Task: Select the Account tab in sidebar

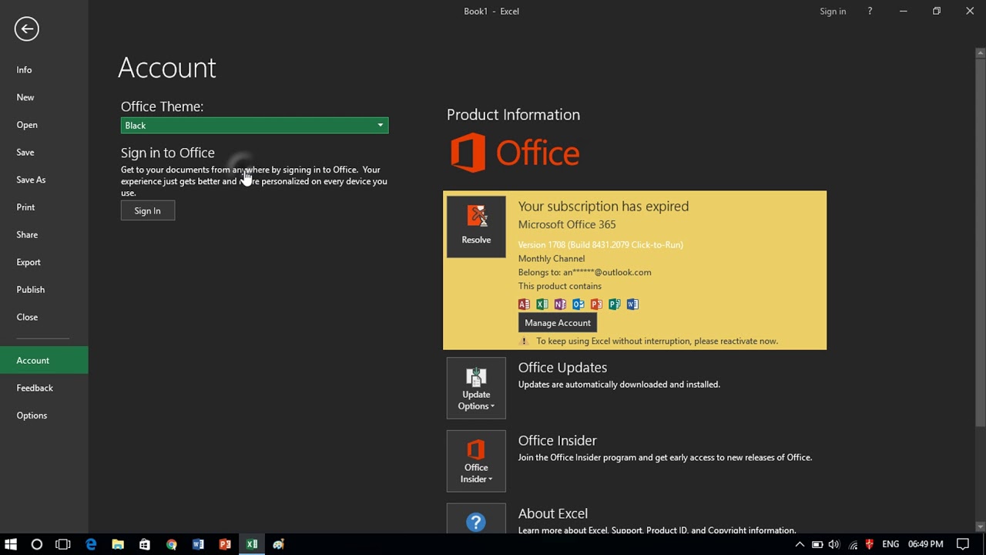Action: click(44, 361)
